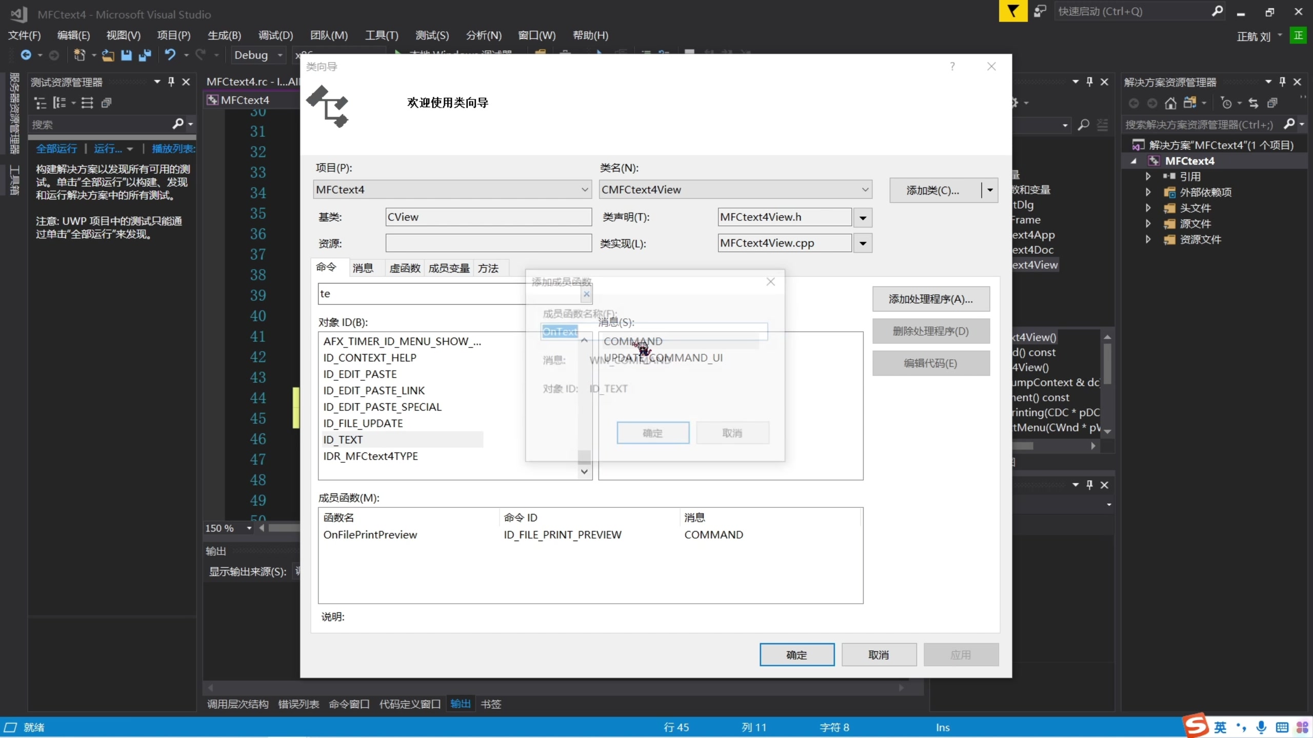The image size is (1313, 738).
Task: Open the 生成(B) menu
Action: (224, 35)
